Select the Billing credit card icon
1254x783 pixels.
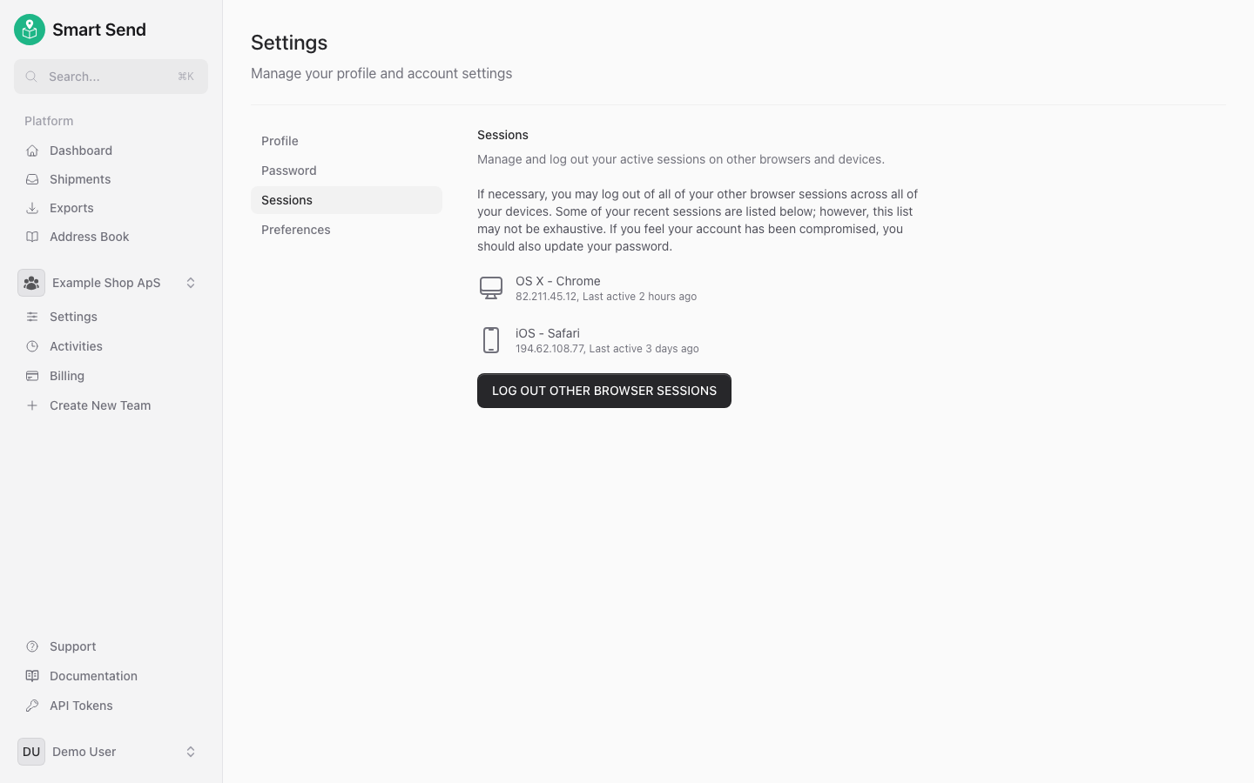pos(31,376)
